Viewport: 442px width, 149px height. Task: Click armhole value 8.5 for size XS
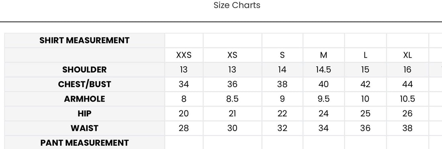(232, 99)
